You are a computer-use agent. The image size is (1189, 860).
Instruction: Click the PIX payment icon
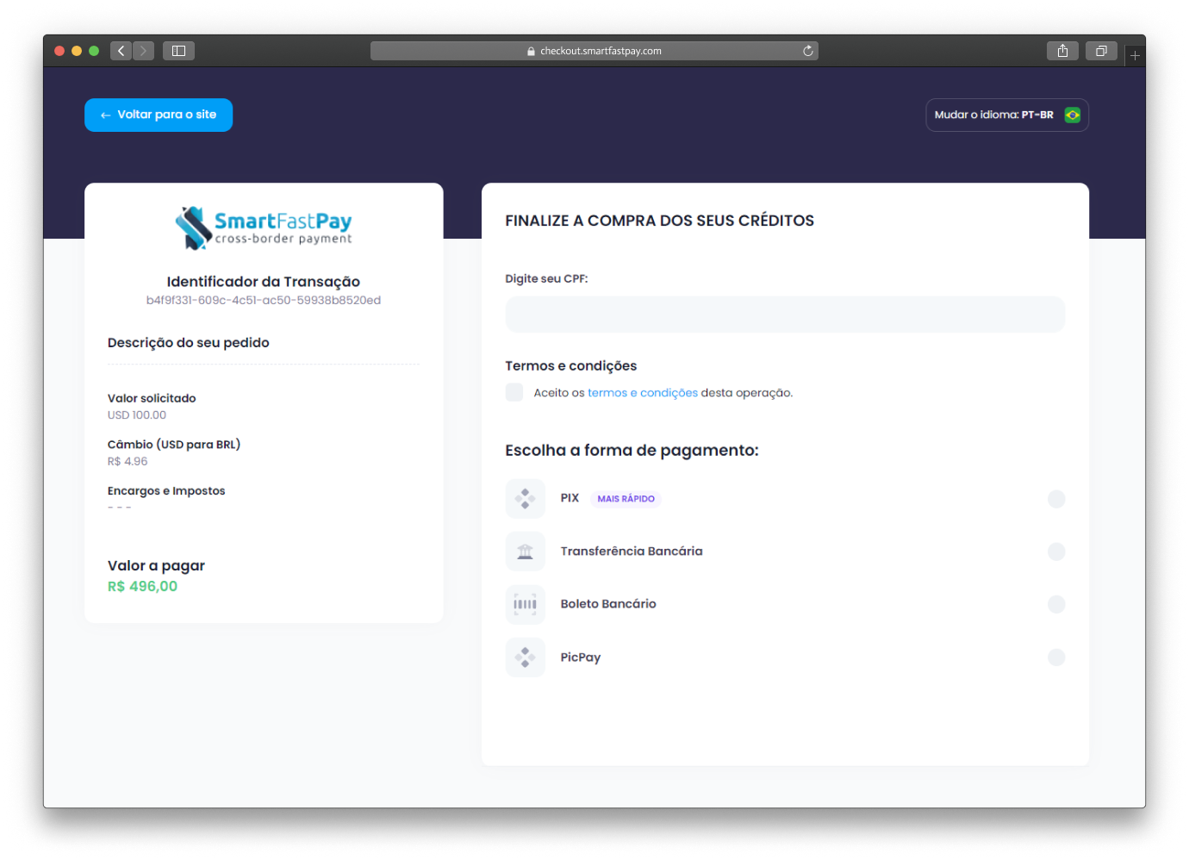click(525, 499)
